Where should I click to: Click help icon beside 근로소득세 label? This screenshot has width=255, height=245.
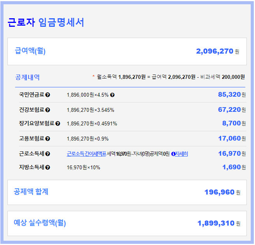48,154
